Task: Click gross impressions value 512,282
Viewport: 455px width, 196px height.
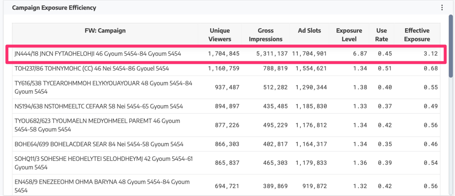Action: (274, 88)
